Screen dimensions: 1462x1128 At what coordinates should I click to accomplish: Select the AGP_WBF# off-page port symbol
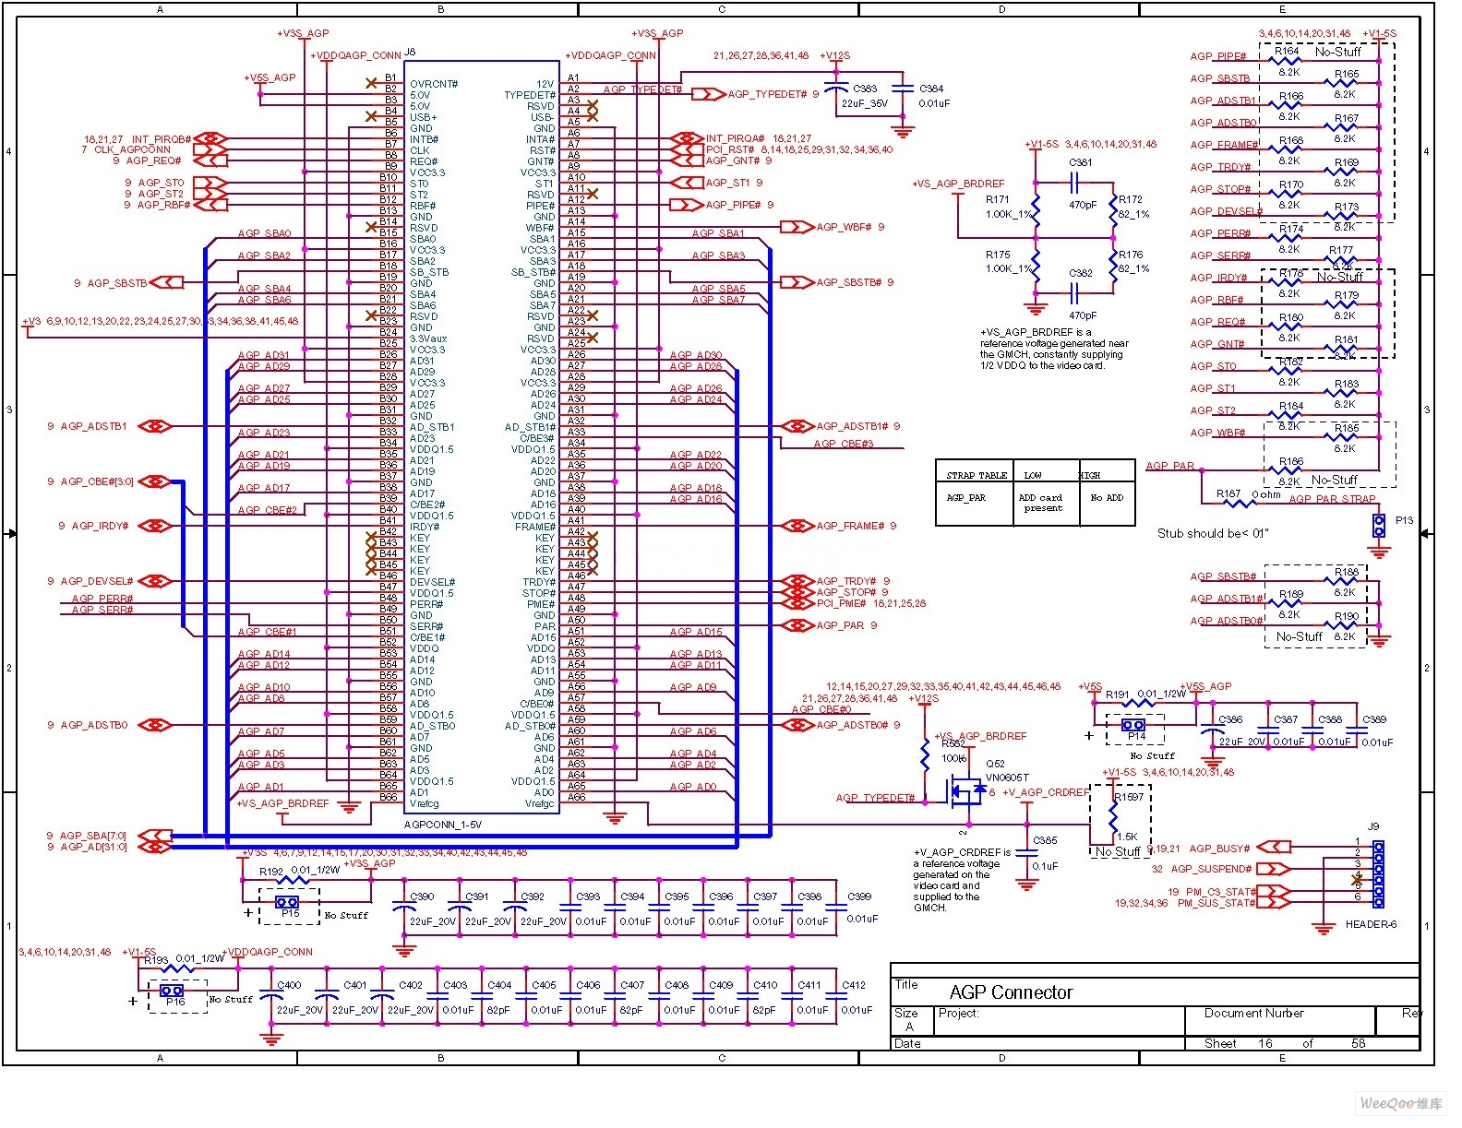click(x=797, y=227)
